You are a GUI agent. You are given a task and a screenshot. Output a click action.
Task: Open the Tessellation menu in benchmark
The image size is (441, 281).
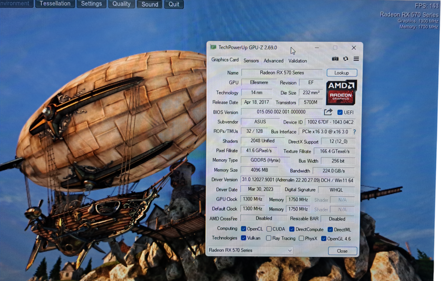(x=55, y=4)
